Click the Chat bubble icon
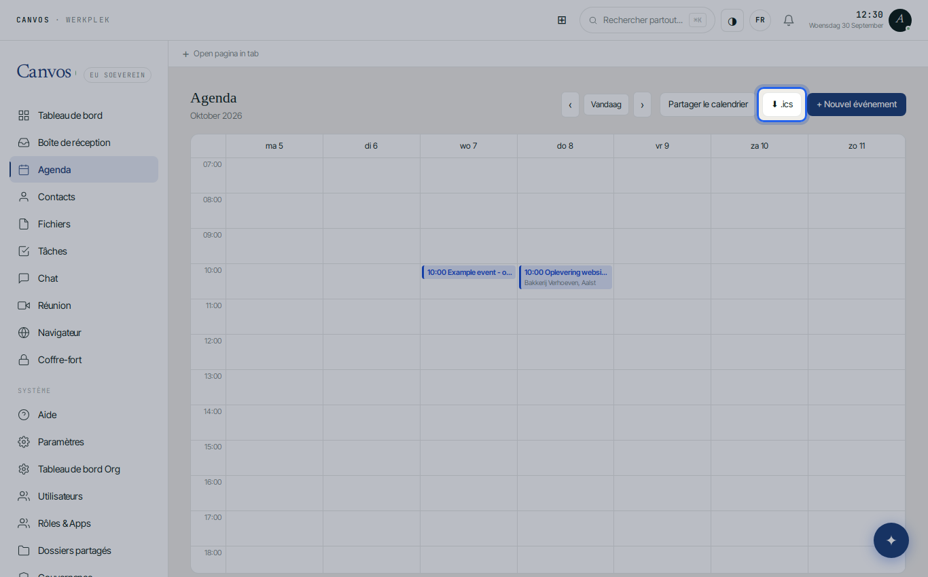Viewport: 928px width, 577px height. 24,278
